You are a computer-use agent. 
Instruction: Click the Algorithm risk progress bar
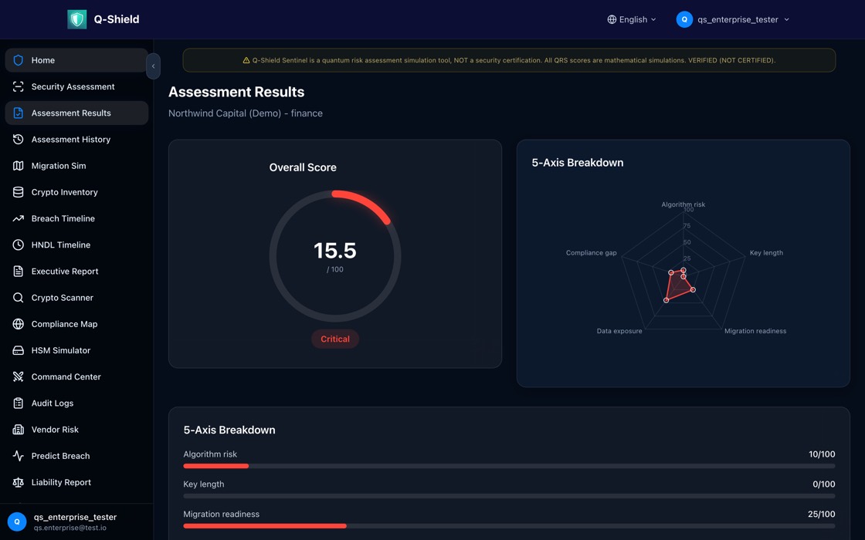click(509, 466)
